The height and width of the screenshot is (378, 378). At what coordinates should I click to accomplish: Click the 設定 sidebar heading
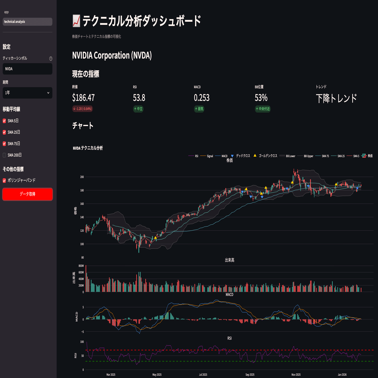(7, 47)
